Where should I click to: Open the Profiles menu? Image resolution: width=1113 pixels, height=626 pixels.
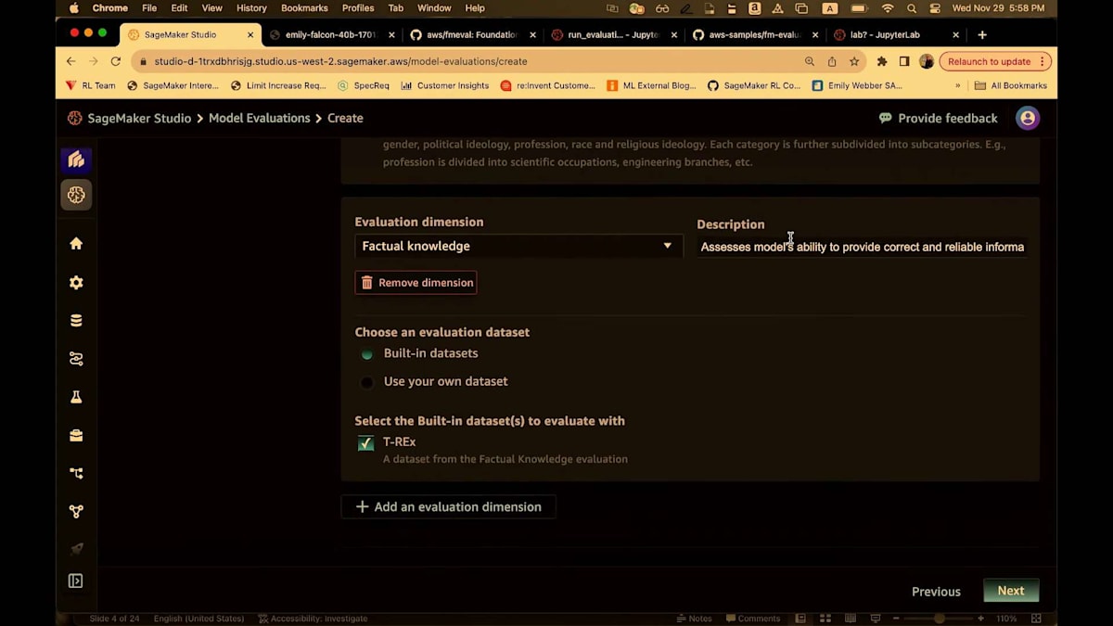click(358, 8)
